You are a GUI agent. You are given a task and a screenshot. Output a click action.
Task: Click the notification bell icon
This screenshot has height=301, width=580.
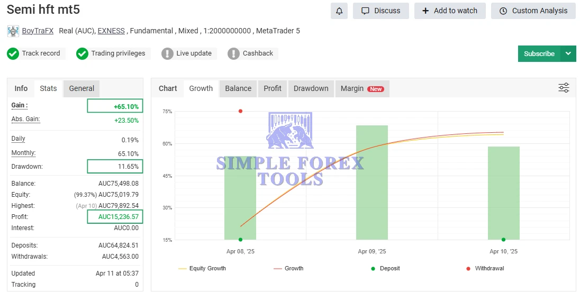pos(339,11)
